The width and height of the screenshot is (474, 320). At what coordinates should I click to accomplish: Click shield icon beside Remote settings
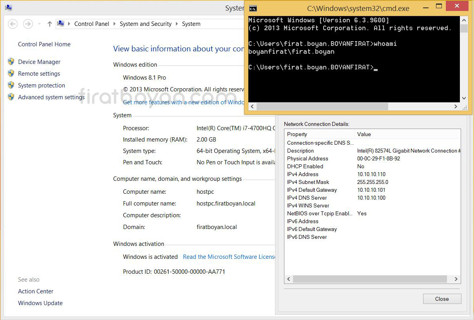click(x=11, y=73)
